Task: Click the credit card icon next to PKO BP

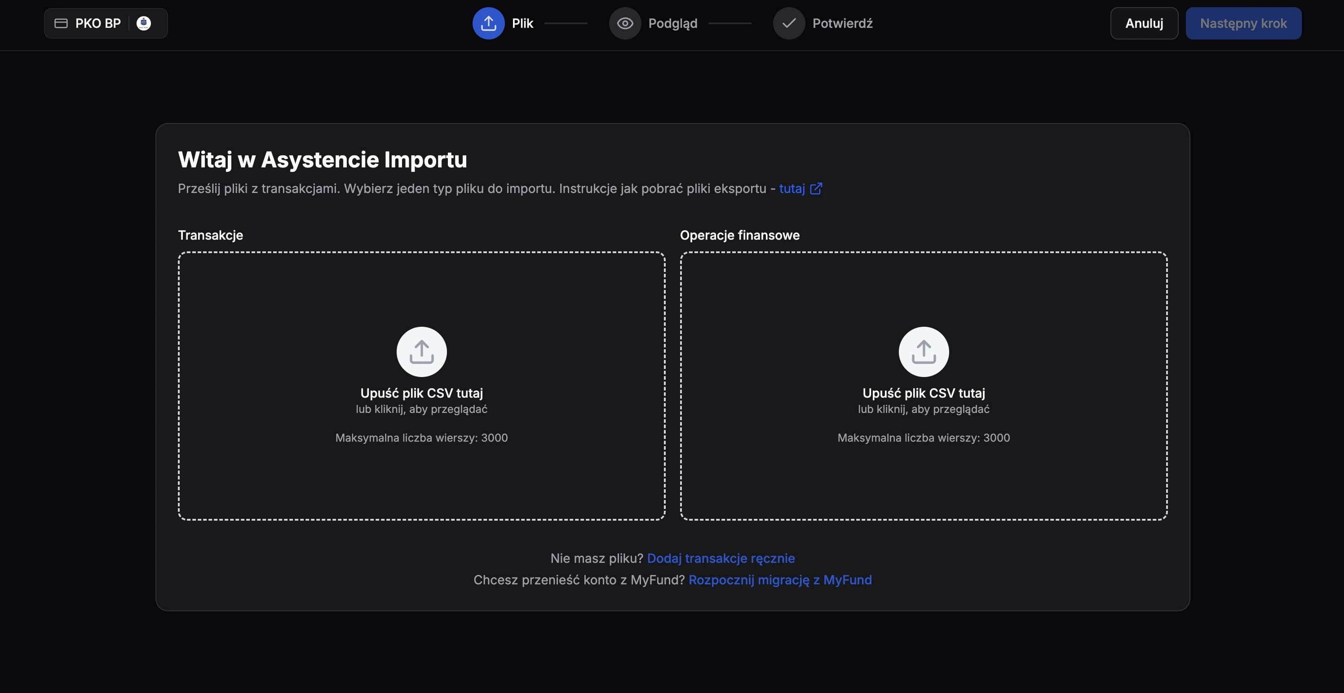Action: click(61, 22)
